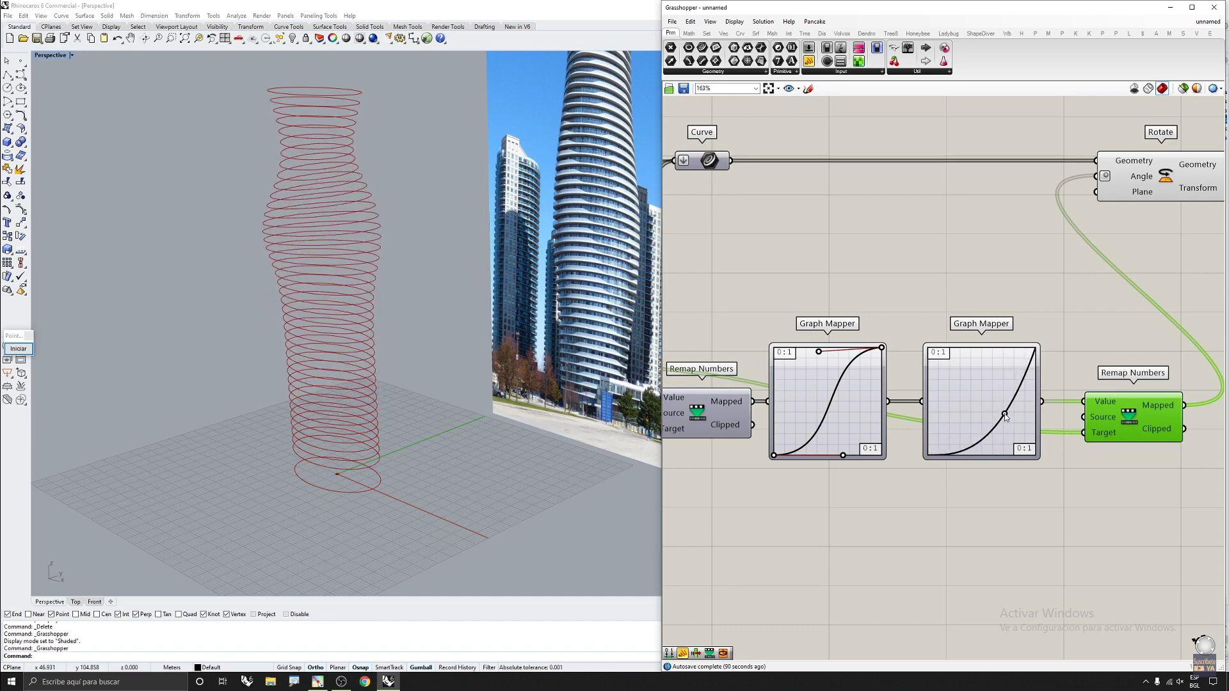This screenshot has width=1229, height=691.
Task: Click the wireframe preview mode icon
Action: click(x=1148, y=88)
